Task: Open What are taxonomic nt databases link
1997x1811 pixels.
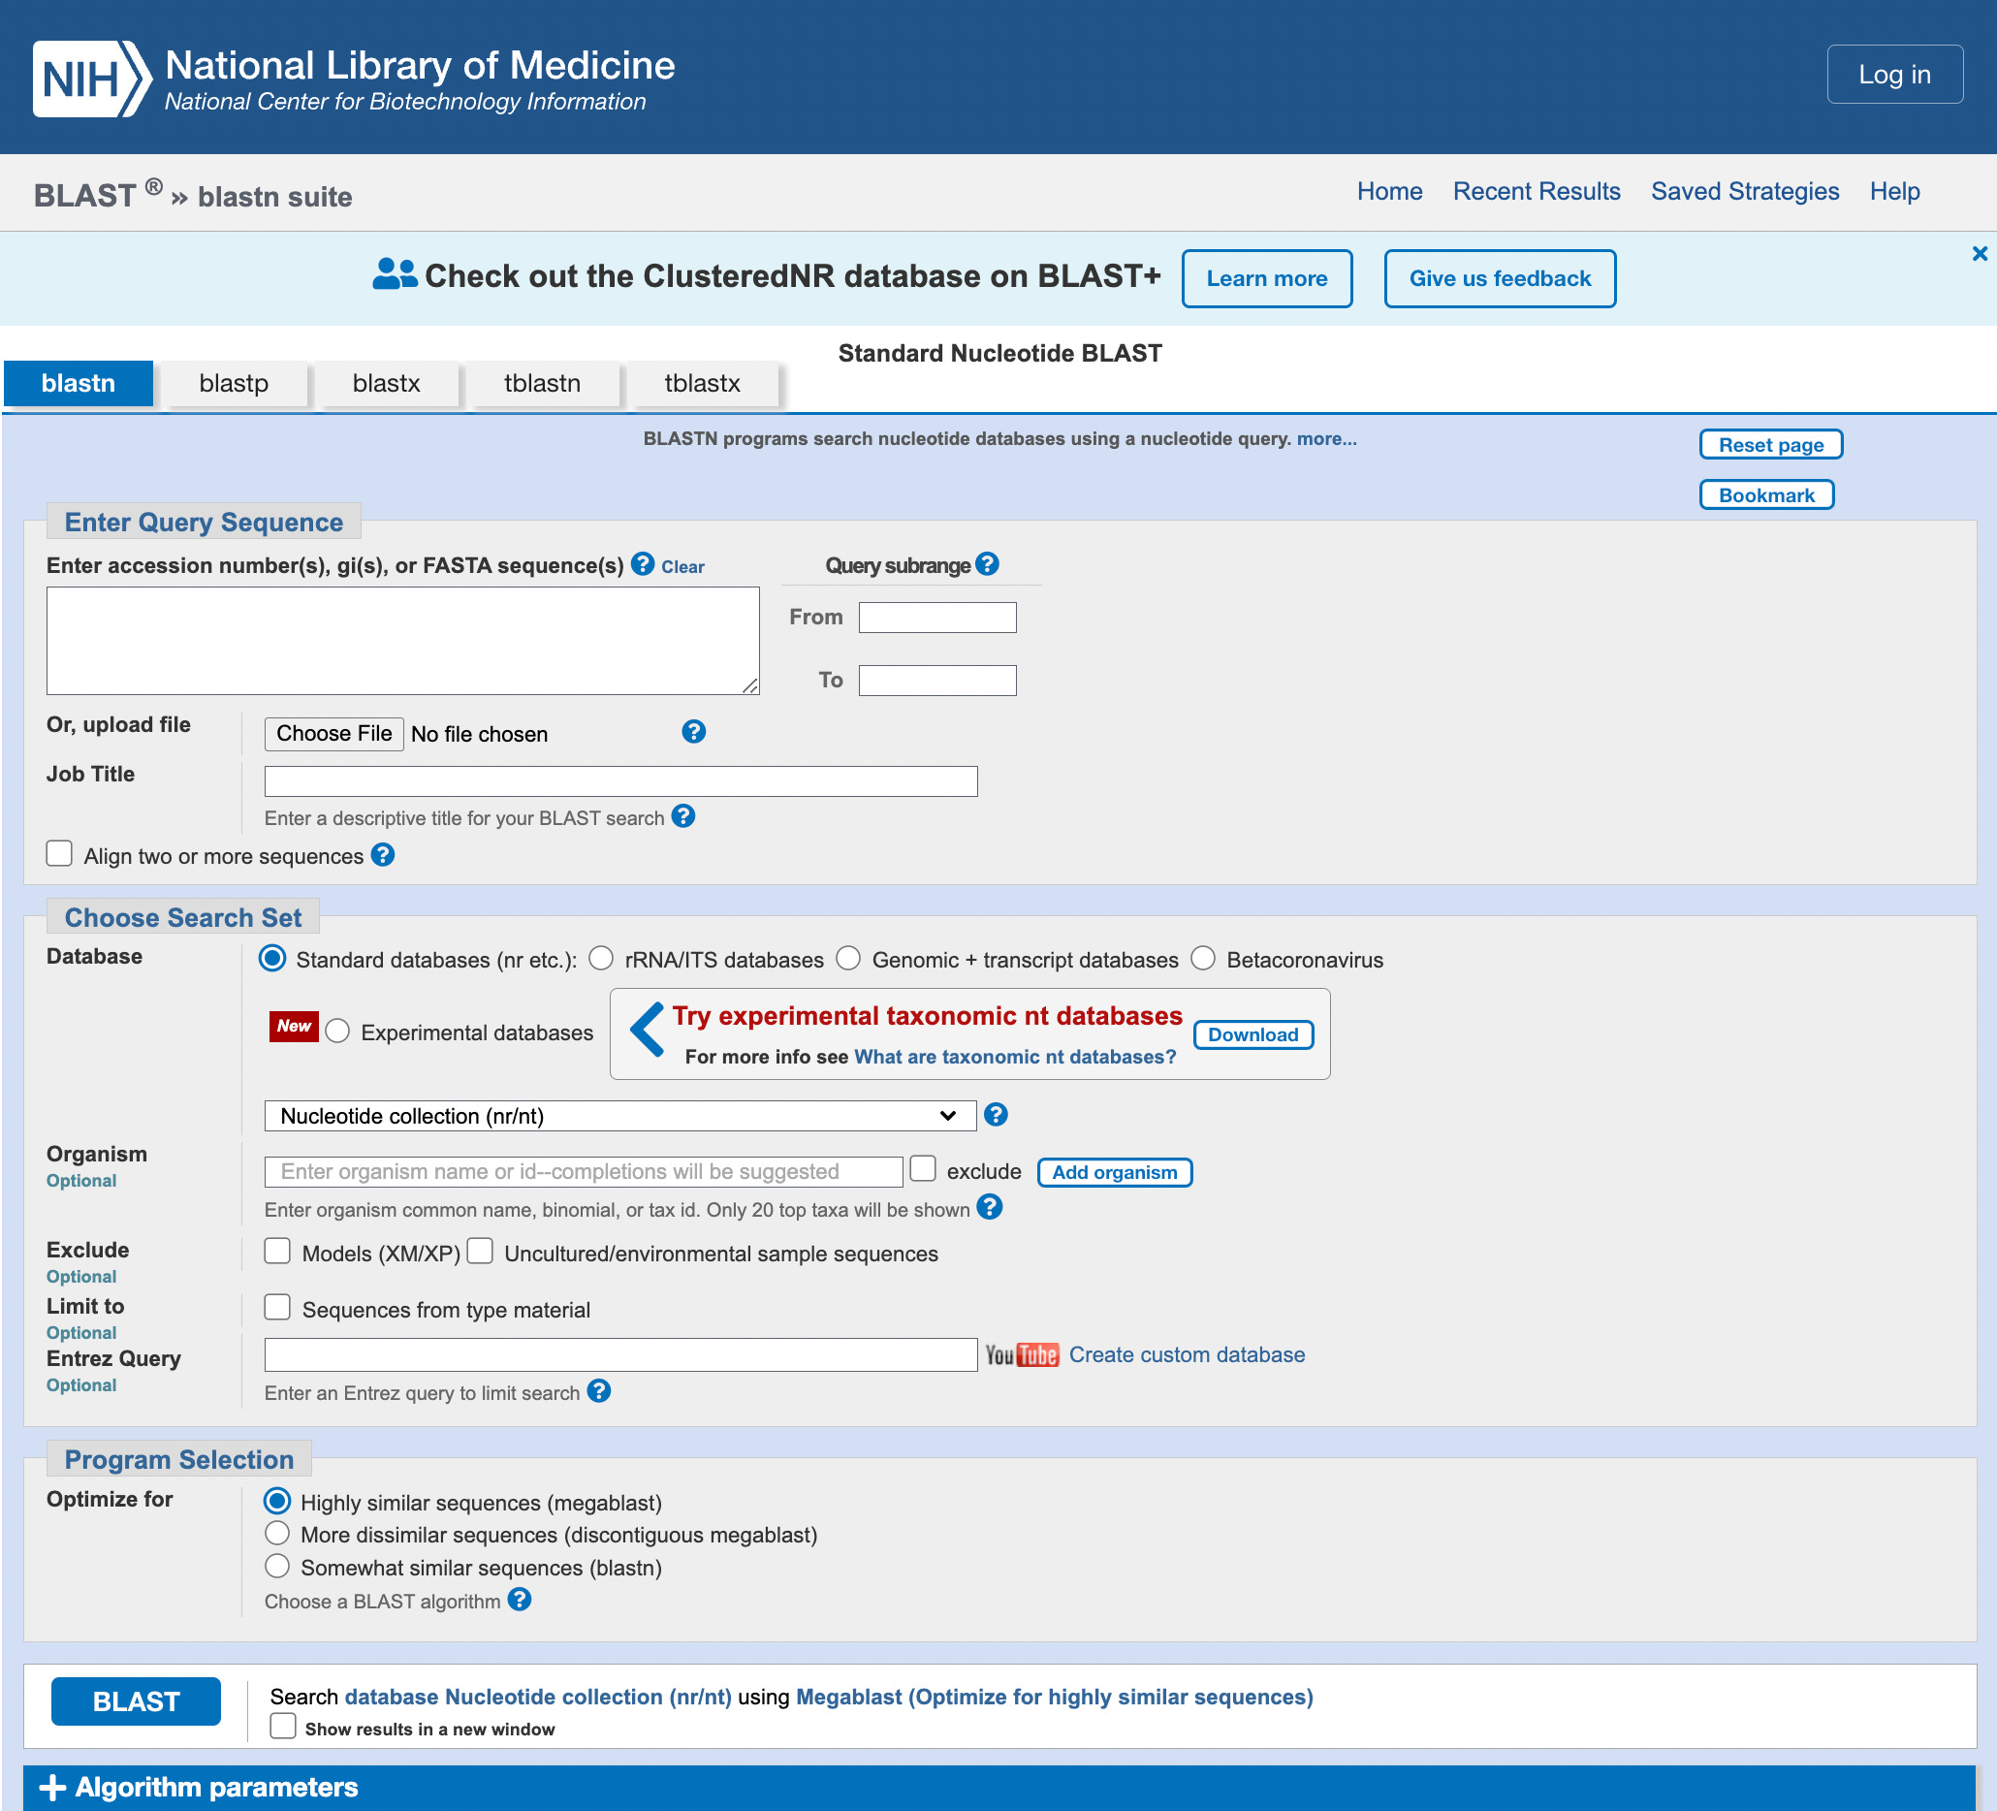Action: [x=1015, y=1056]
